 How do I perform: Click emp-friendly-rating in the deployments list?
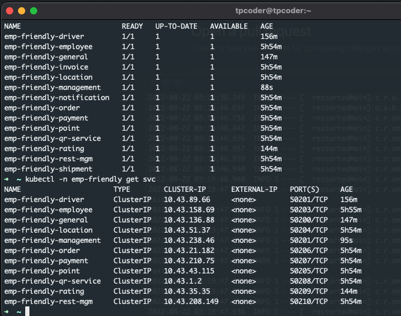pos(44,149)
